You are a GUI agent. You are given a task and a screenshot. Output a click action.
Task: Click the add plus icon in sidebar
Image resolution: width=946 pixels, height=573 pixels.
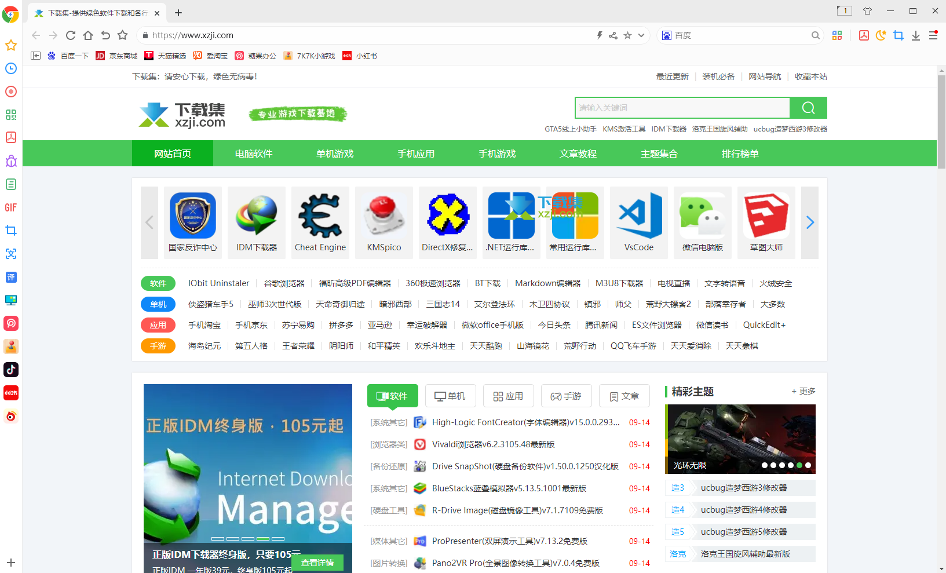point(11,563)
